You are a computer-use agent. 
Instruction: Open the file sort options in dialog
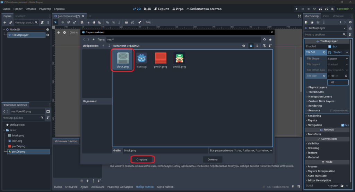click(270, 46)
